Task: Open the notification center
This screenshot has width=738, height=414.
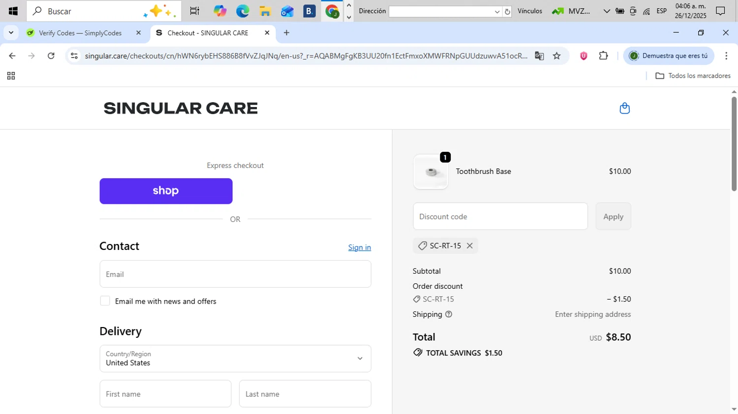Action: [x=720, y=11]
